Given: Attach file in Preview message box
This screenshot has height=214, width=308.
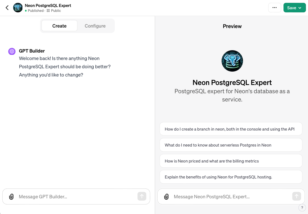Looking at the screenshot, I should point(166,196).
